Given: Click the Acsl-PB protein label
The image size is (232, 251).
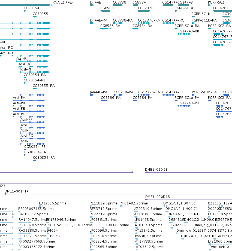Looking at the screenshot, I should pyautogui.click(x=19, y=103).
